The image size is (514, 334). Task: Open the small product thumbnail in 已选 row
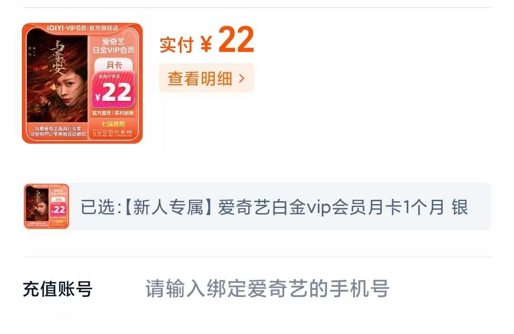[47, 206]
